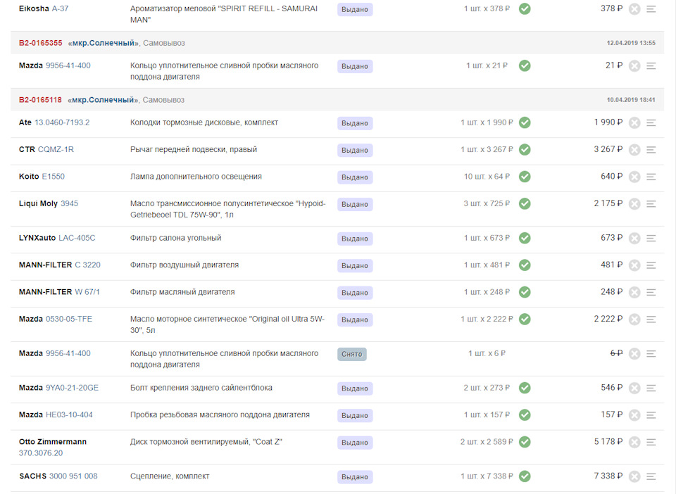
Task: Click the gray X on the removed Mazda 6 ₽ row
Action: 634,354
